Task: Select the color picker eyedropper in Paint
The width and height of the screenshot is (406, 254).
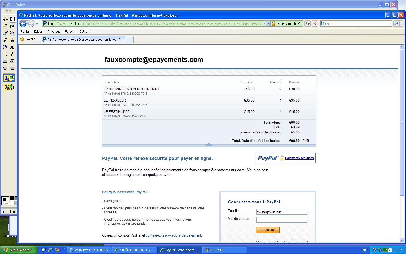Action: (5, 33)
